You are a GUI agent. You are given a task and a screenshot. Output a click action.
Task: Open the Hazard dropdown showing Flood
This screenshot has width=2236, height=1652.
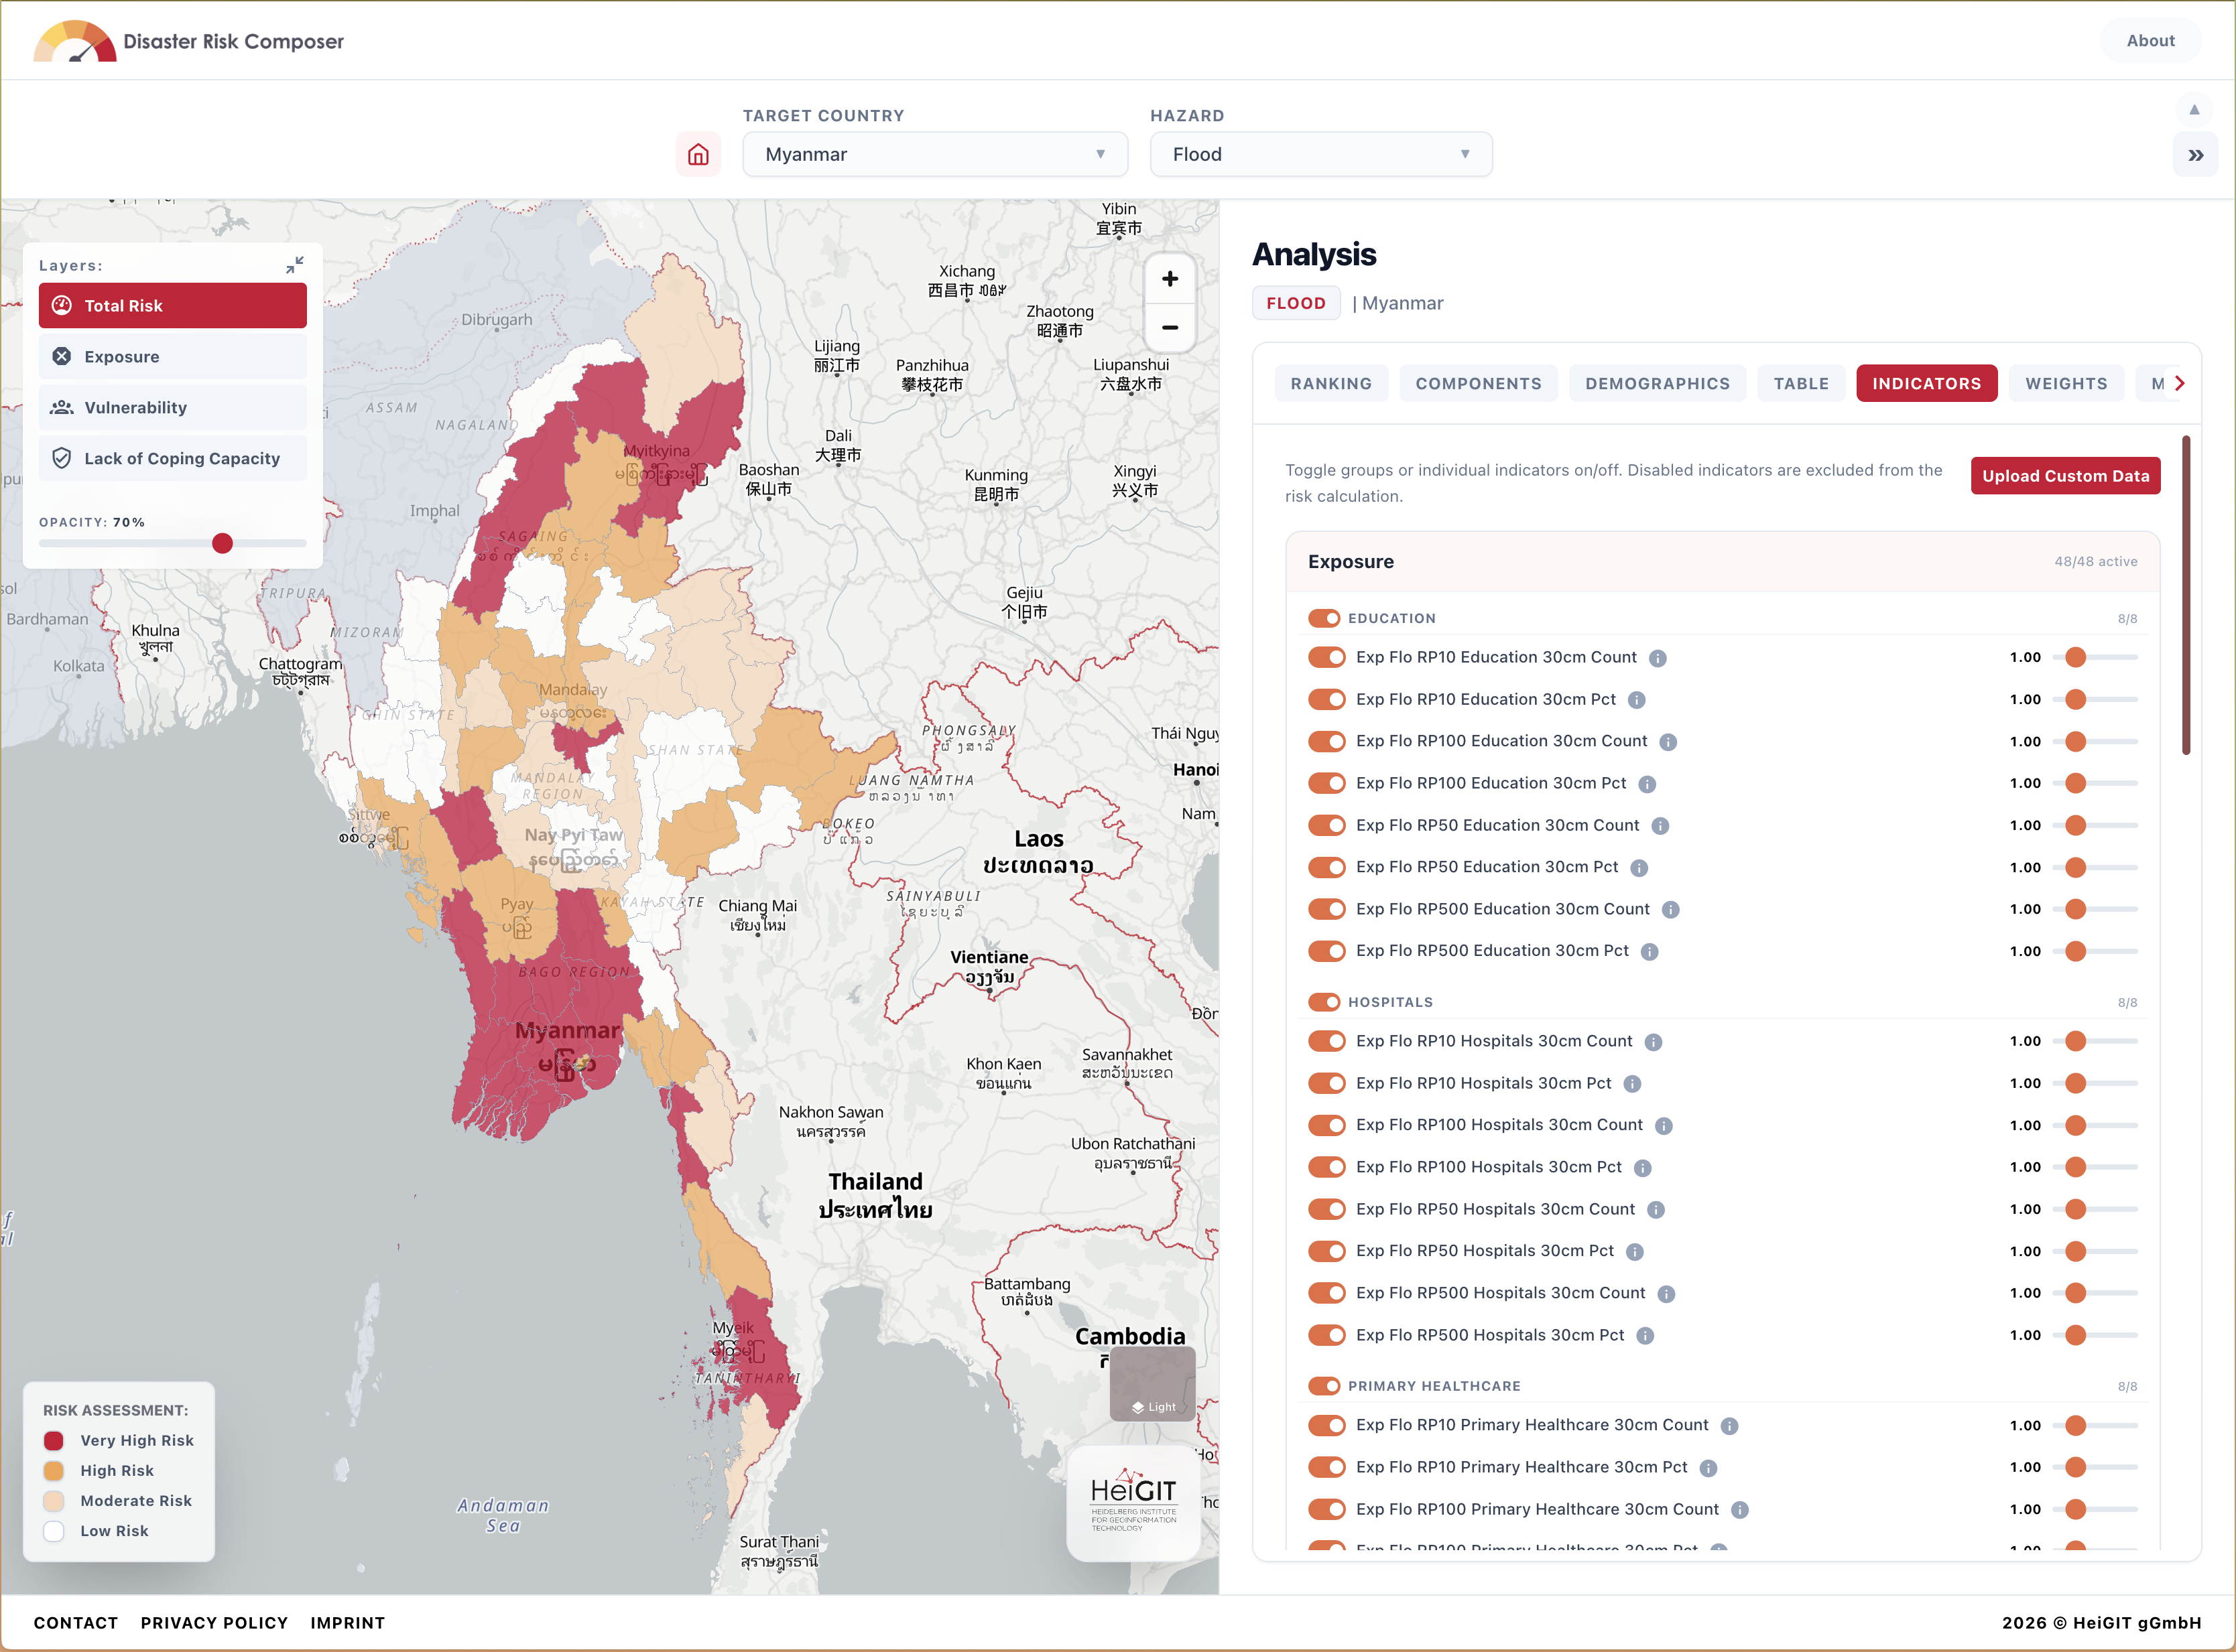1320,155
